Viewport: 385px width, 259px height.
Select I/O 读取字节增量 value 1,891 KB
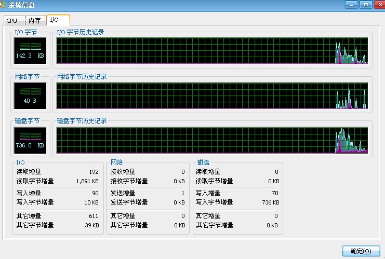click(87, 181)
